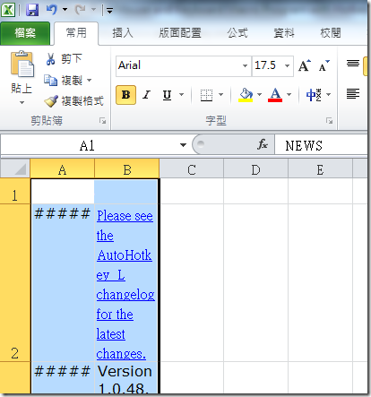Open the 複製 (Copy) dropdown arrow
Image resolution: width=371 pixels, height=397 pixels.
coord(90,80)
